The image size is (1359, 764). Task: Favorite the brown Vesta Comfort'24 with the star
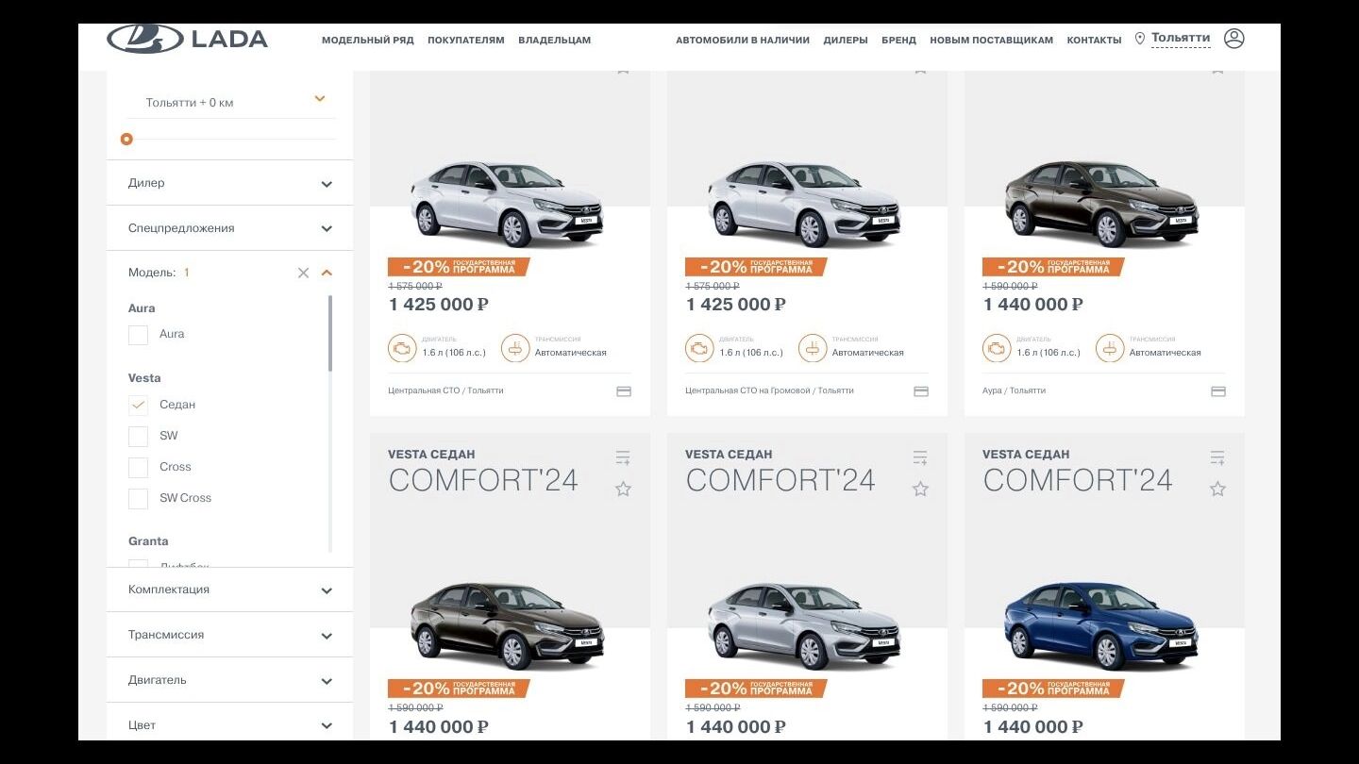[x=623, y=489]
